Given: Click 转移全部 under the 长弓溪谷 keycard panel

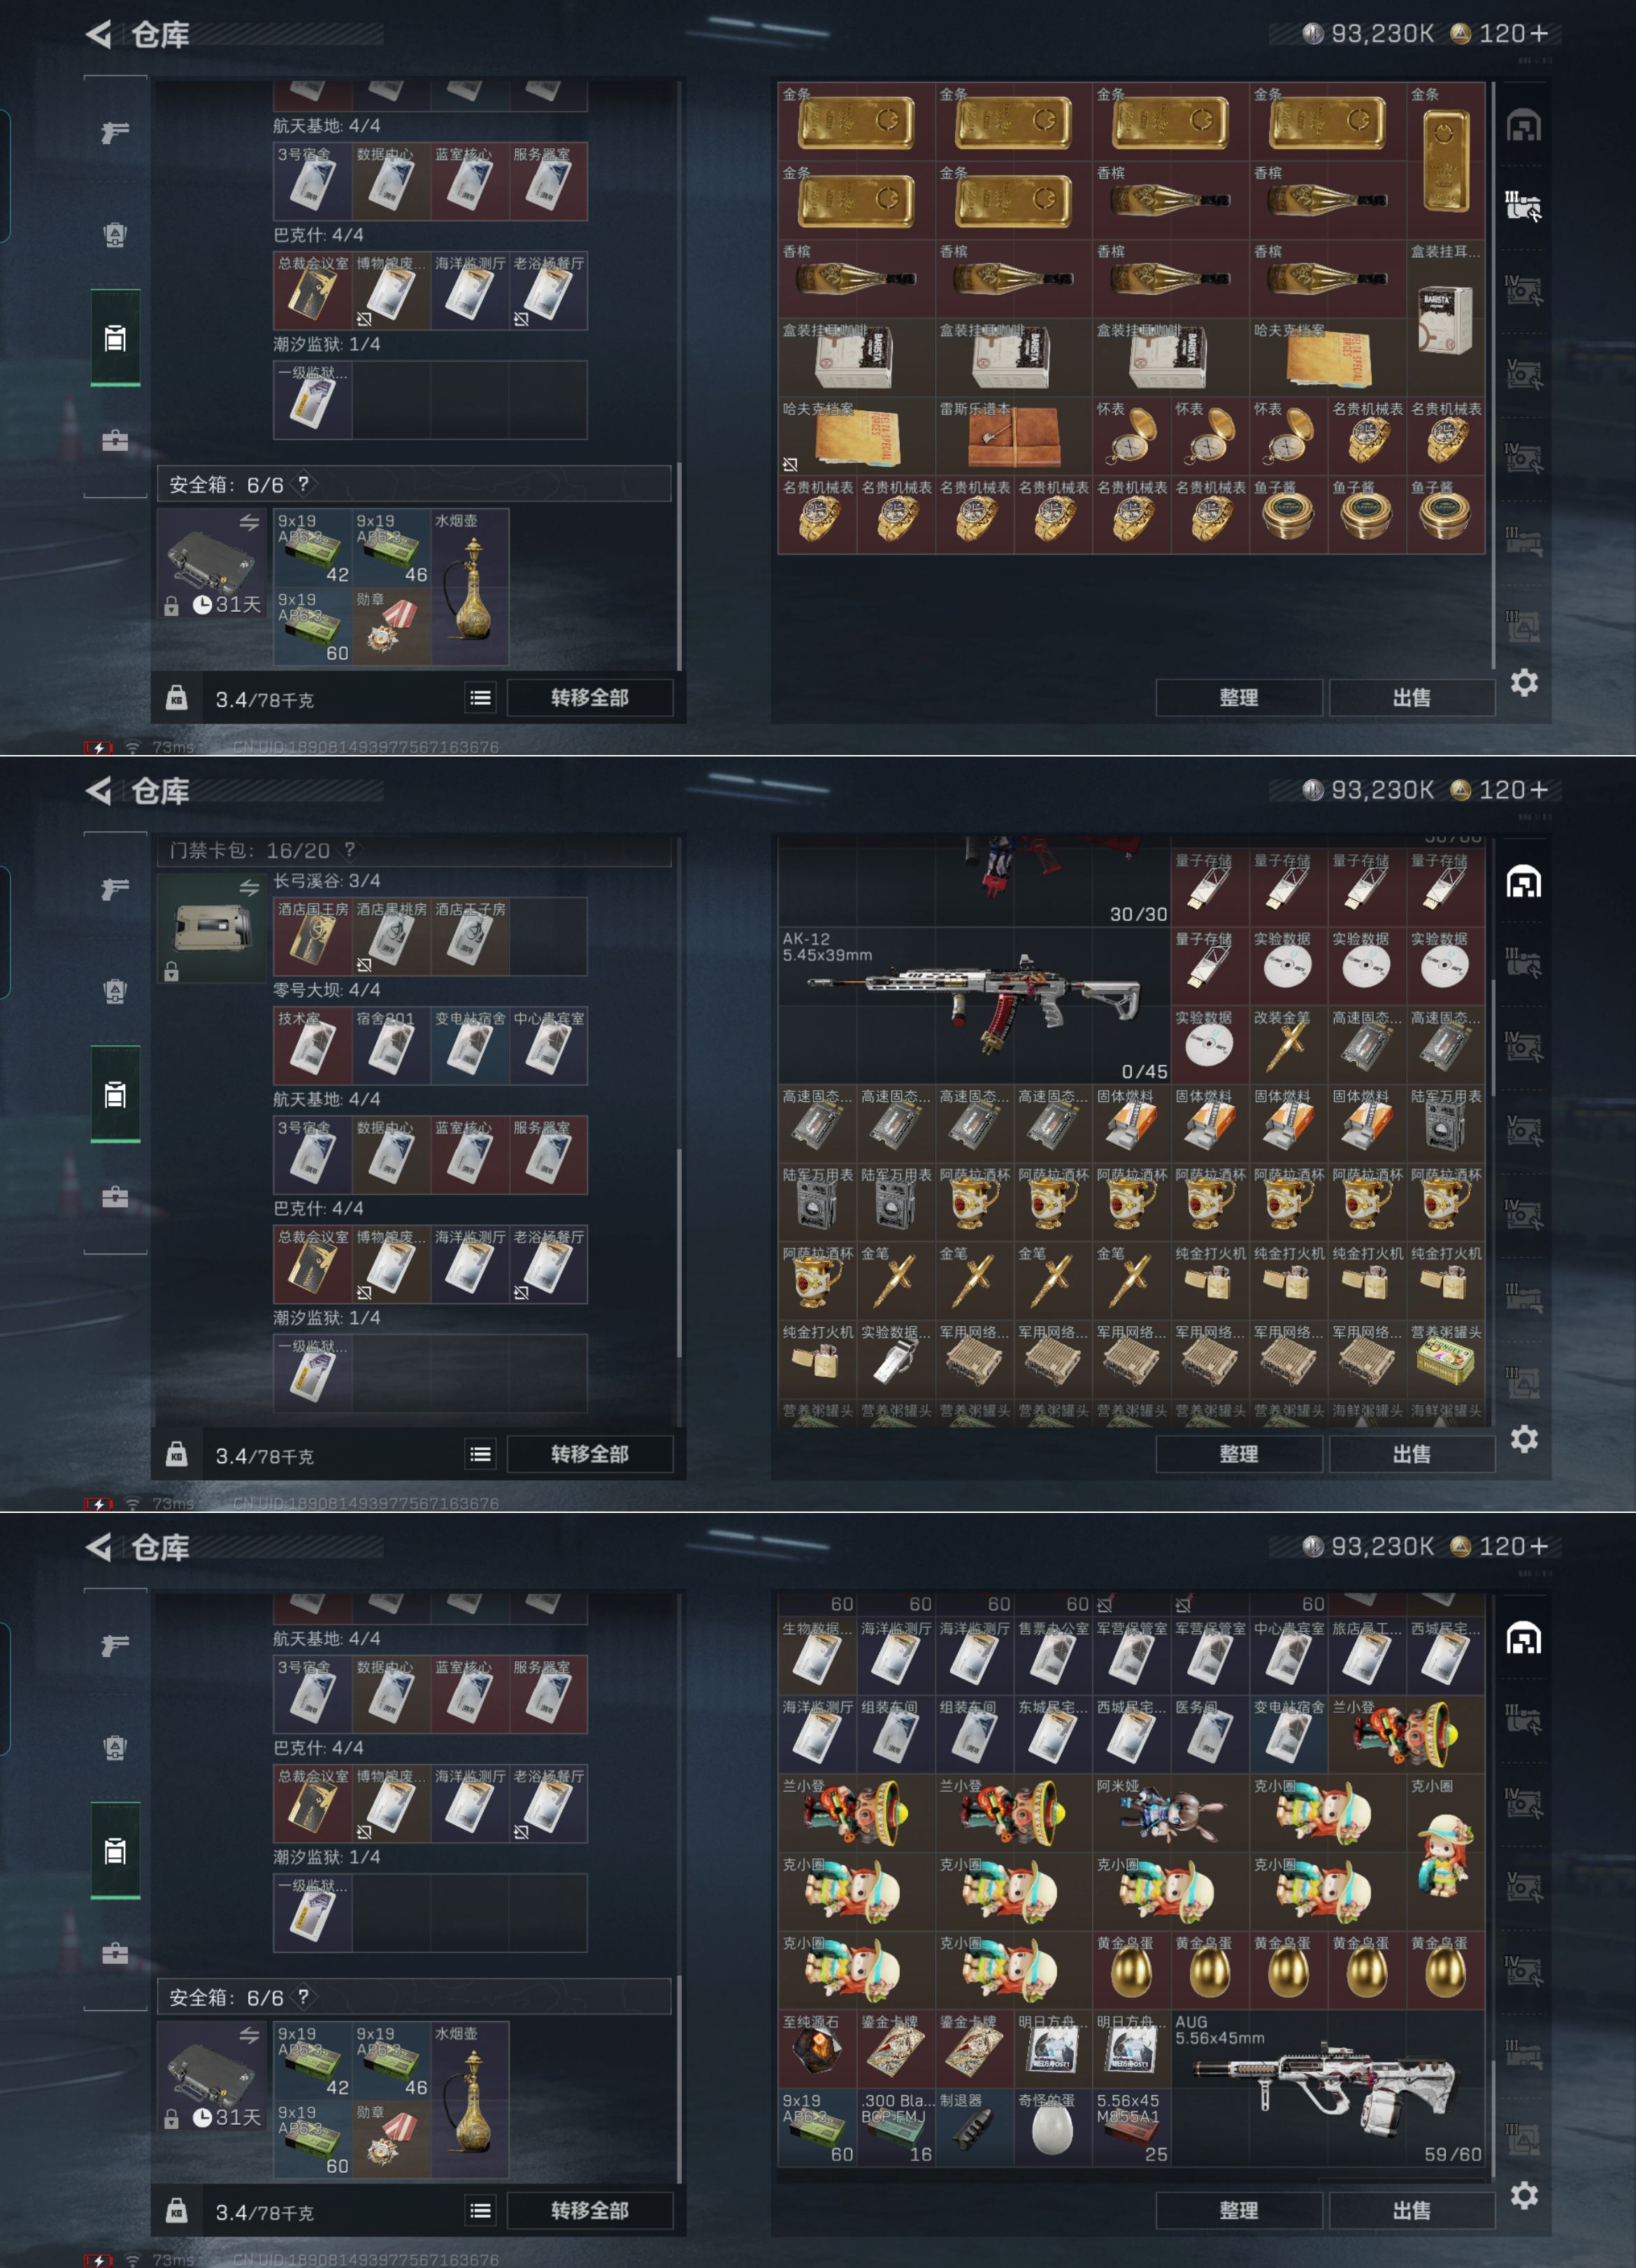Looking at the screenshot, I should tap(589, 1454).
